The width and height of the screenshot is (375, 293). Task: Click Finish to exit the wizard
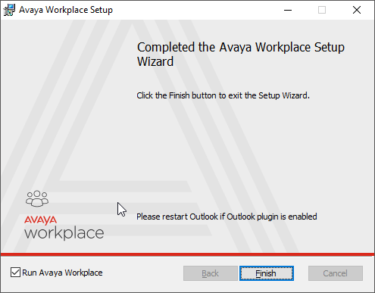pos(267,273)
